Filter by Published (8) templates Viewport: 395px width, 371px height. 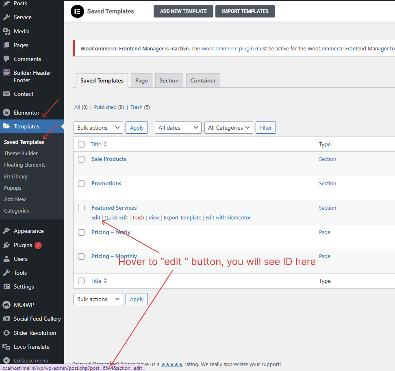(x=109, y=107)
